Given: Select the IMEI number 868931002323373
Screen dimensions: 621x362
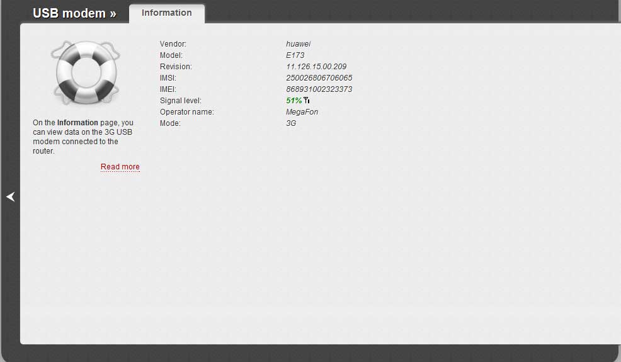Looking at the screenshot, I should tap(319, 89).
